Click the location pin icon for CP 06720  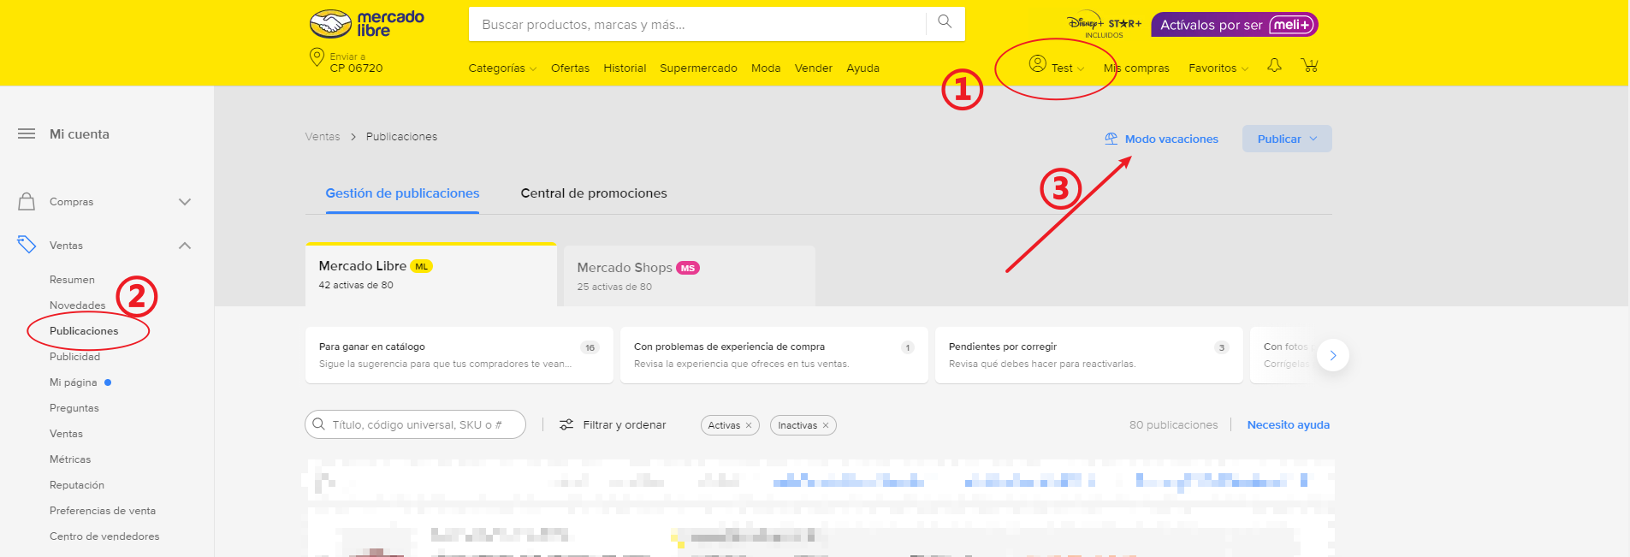tap(316, 57)
